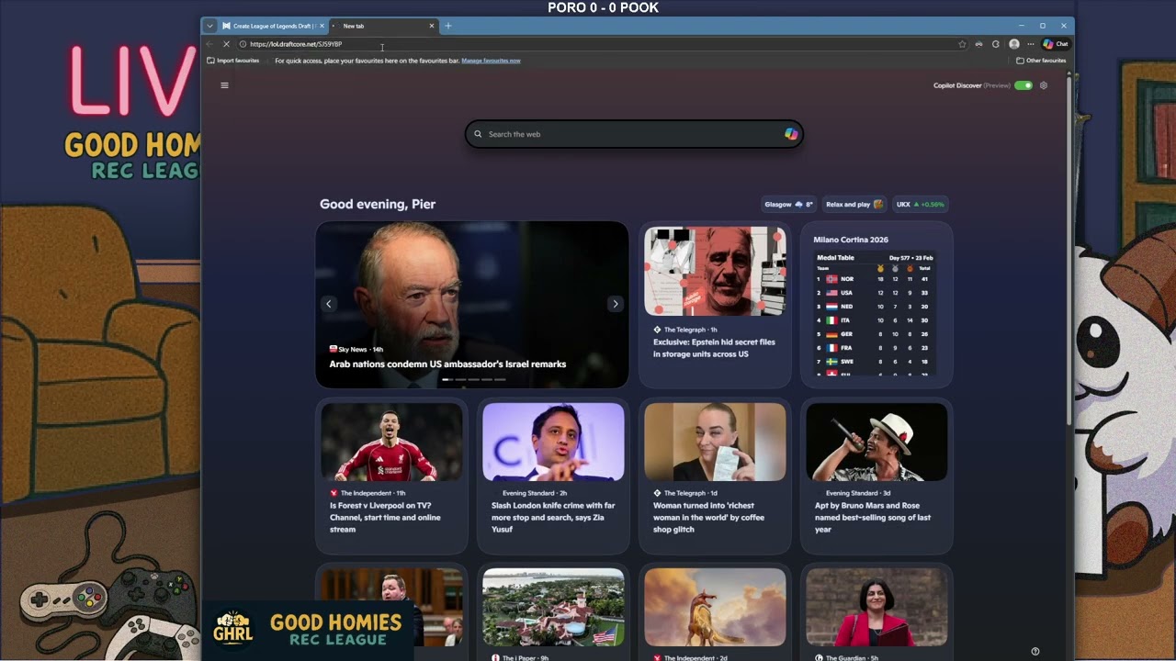1176x661 pixels.
Task: Click the Epstein story thumbnail image
Action: [x=715, y=271]
